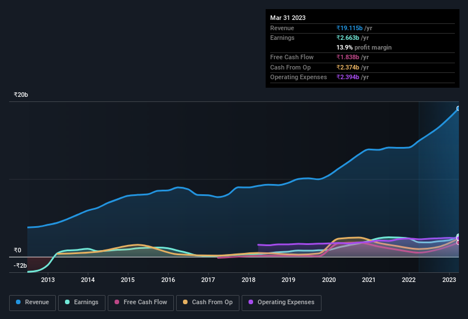Click the ₹19.115b revenue value in tooltip
The width and height of the screenshot is (468, 319).
click(x=349, y=28)
